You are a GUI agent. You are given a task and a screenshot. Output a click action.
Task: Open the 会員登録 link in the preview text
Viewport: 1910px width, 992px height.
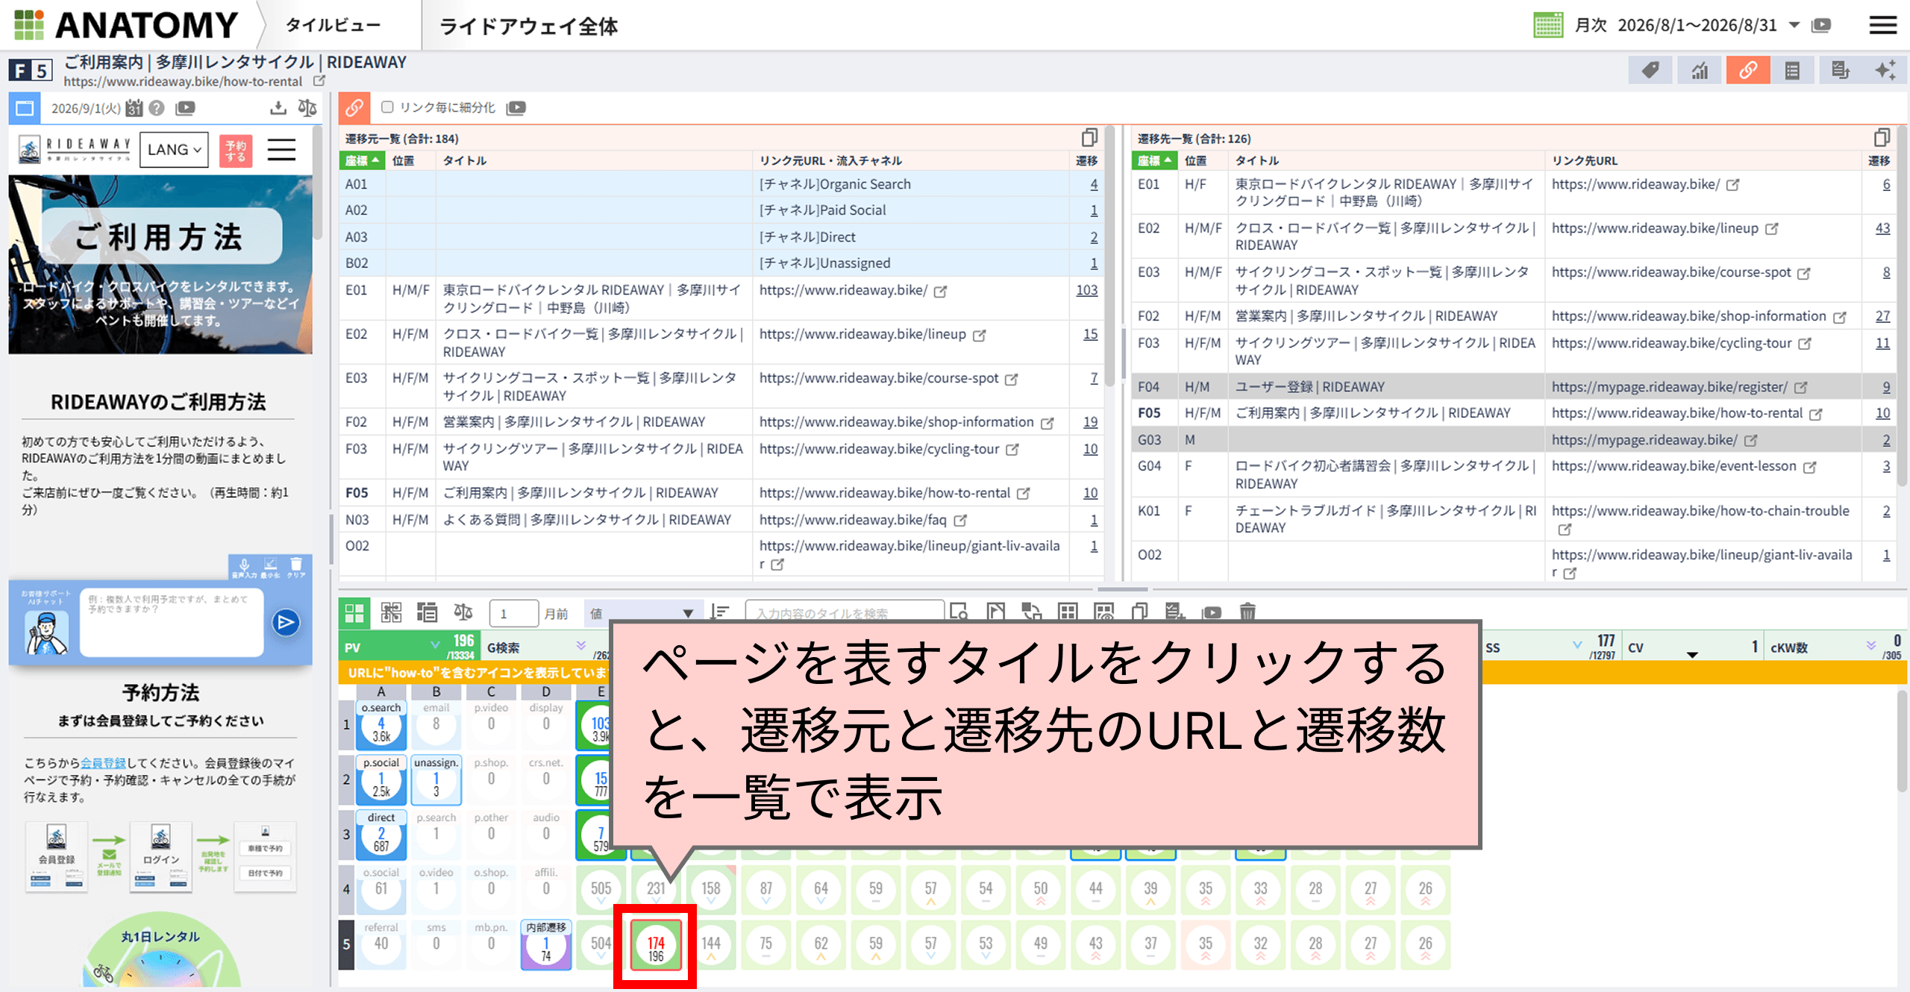pos(103,762)
